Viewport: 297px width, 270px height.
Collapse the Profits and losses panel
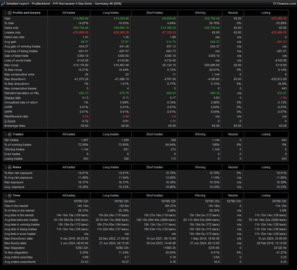click(x=9, y=12)
